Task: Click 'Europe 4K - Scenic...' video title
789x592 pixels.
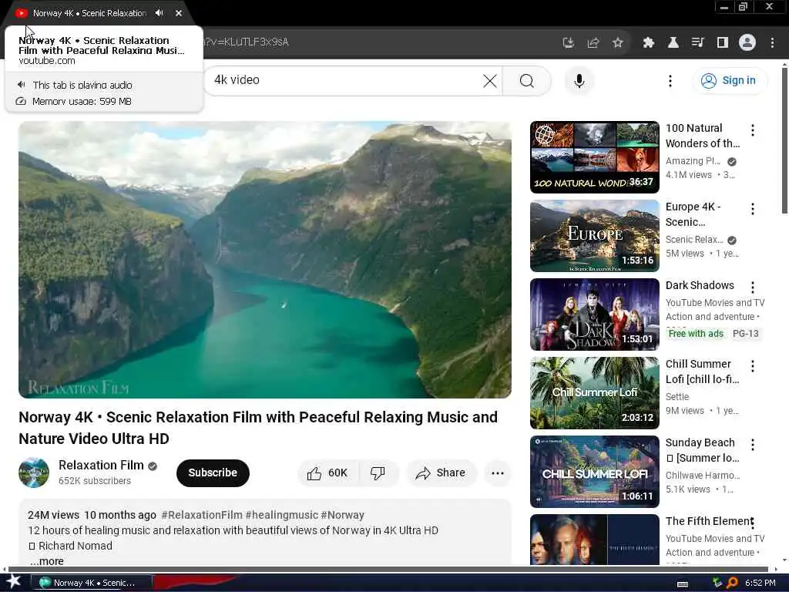Action: (694, 214)
